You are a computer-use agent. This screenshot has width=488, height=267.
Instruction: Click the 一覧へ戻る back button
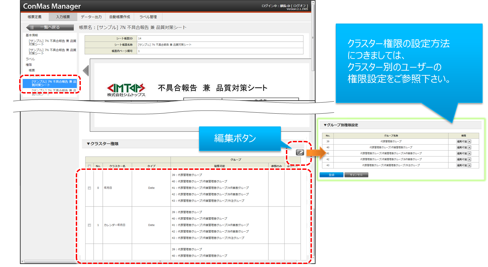[x=50, y=28]
